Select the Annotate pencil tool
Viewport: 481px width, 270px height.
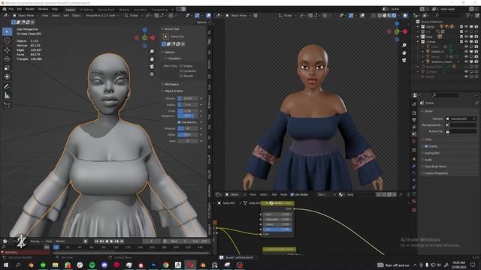(7, 87)
